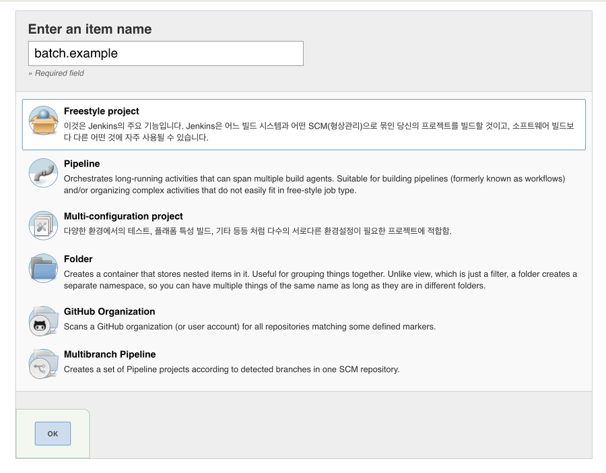Choose the Multi-configuration project title
606x473 pixels.
point(123,216)
